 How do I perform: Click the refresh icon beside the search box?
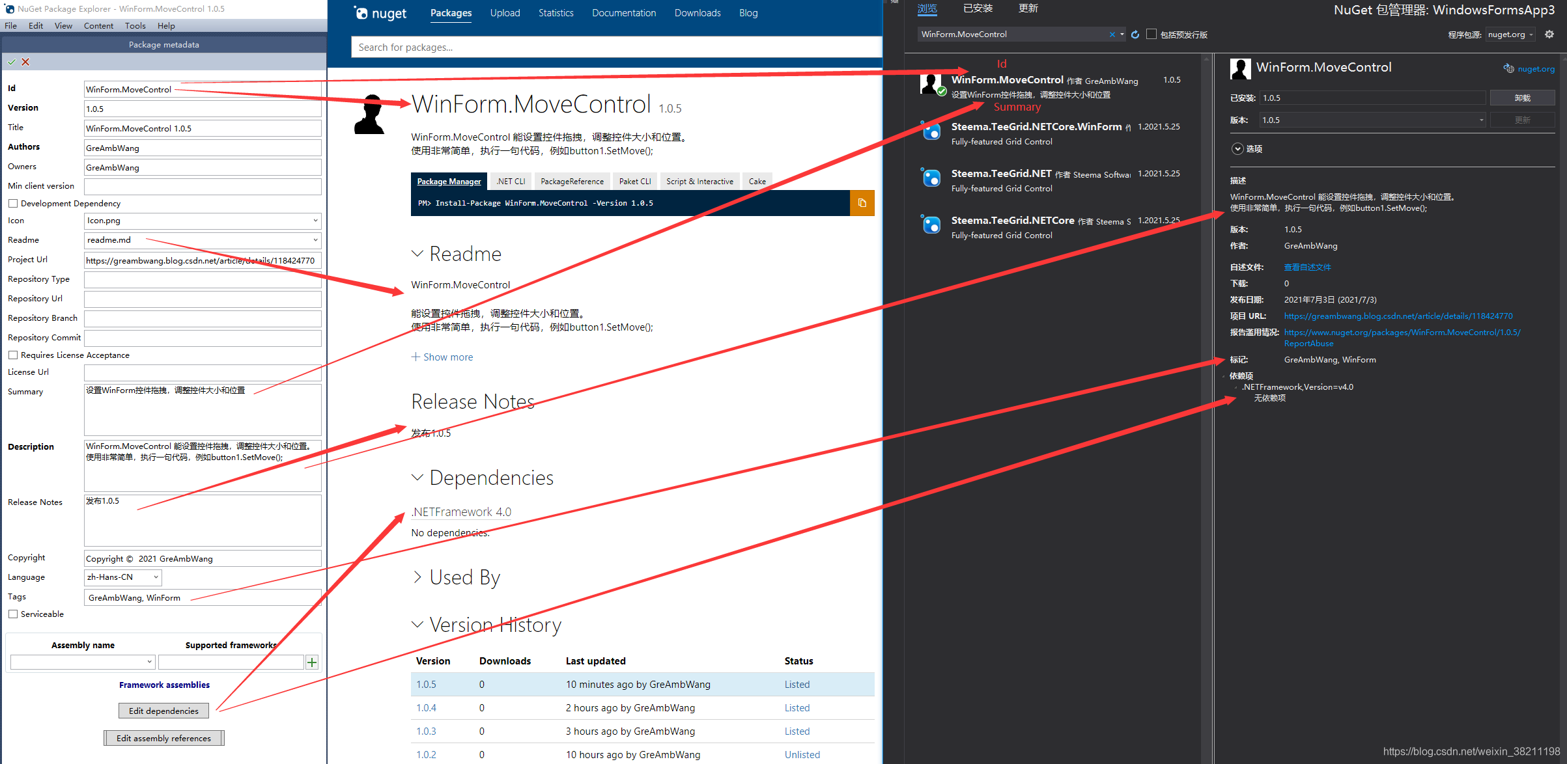1135,34
